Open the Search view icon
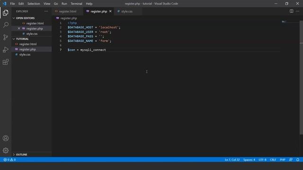The height and width of the screenshot is (170, 303). (x=6, y=25)
